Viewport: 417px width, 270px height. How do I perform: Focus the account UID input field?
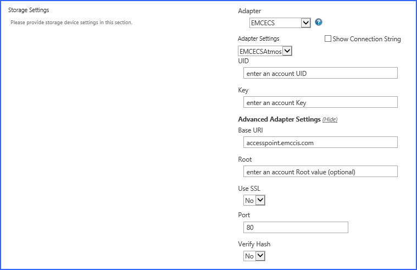(x=320, y=74)
